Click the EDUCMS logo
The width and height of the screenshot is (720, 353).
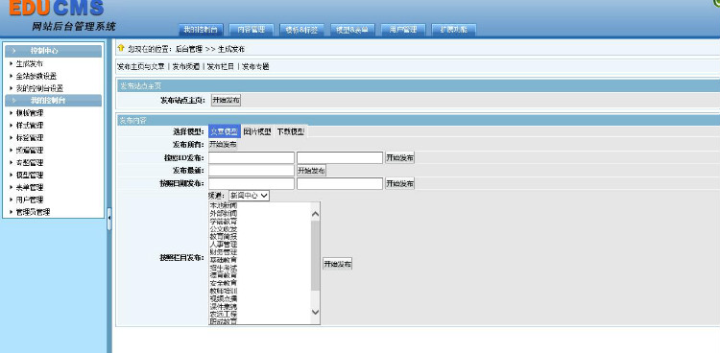tap(56, 9)
